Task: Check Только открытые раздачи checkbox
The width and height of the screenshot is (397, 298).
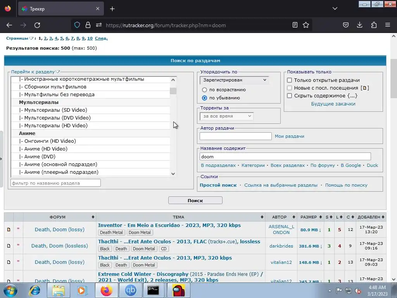Action: tap(289, 80)
